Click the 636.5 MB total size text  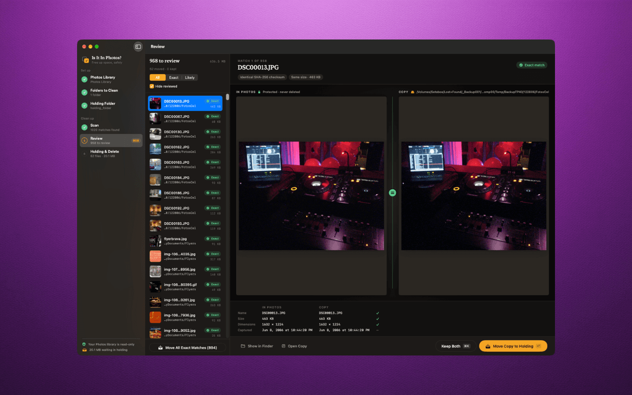coord(218,62)
